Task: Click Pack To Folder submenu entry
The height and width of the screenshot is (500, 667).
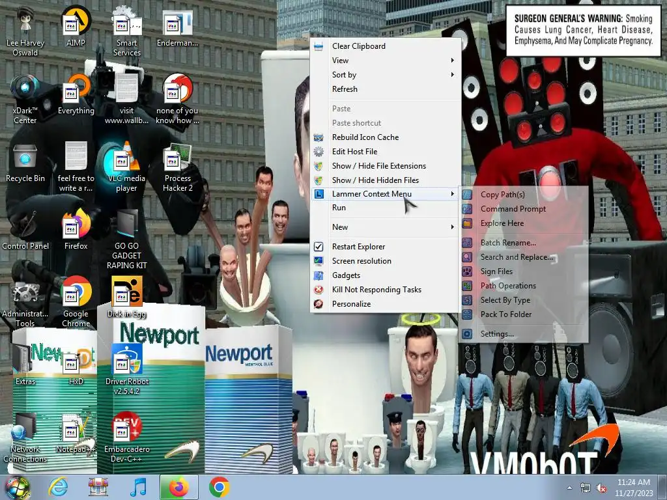Action: [x=524, y=314]
